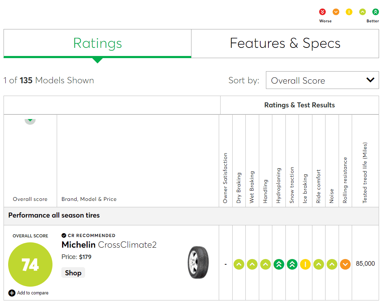The image size is (384, 304).
Task: Click the dark green Better legend swatch
Action: [375, 12]
